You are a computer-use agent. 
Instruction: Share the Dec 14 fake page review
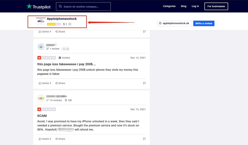pyautogui.click(x=60, y=83)
